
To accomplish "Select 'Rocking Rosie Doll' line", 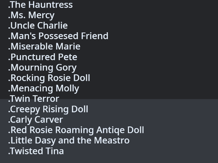I will (49, 78).
